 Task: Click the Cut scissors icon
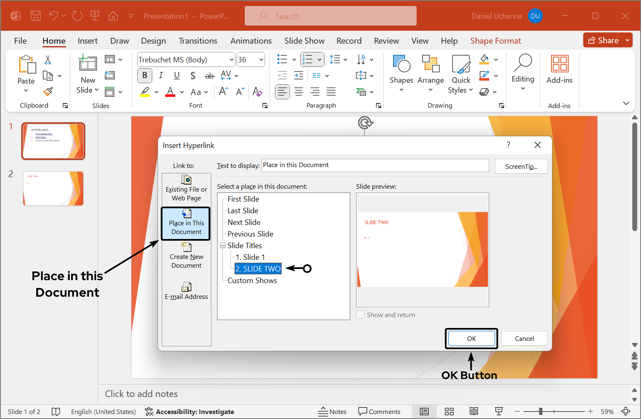point(48,60)
